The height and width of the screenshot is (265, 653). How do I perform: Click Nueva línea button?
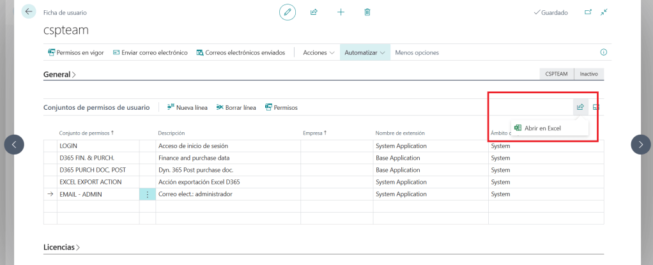point(187,107)
